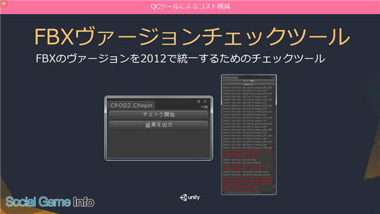The image size is (380, 214).
Task: Click the Social Game Info watermark
Action: coord(50,202)
